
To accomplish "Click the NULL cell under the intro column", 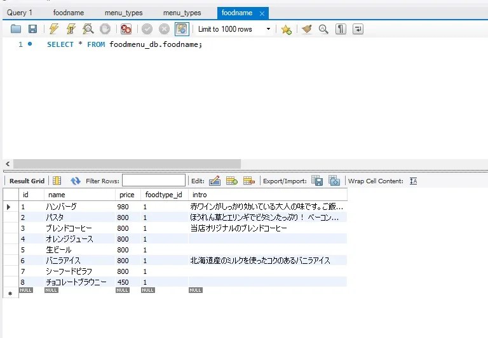I will pyautogui.click(x=196, y=290).
